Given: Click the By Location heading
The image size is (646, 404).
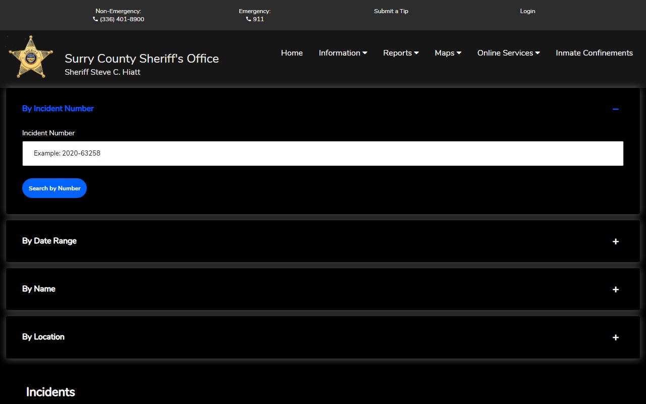Looking at the screenshot, I should coord(43,337).
